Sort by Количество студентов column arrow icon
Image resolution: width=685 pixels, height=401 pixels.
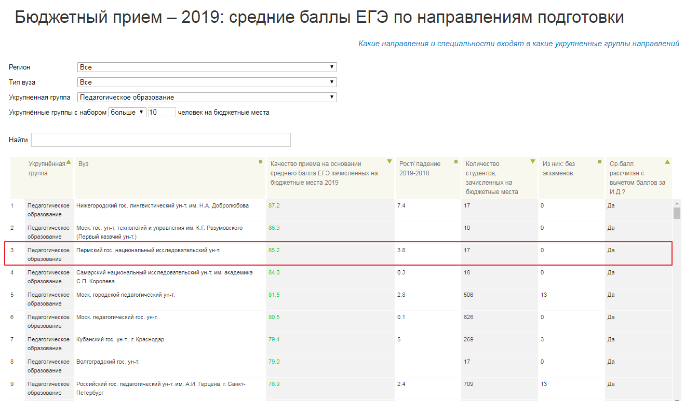click(532, 162)
